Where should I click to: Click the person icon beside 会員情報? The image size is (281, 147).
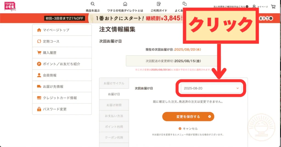coord(39,75)
